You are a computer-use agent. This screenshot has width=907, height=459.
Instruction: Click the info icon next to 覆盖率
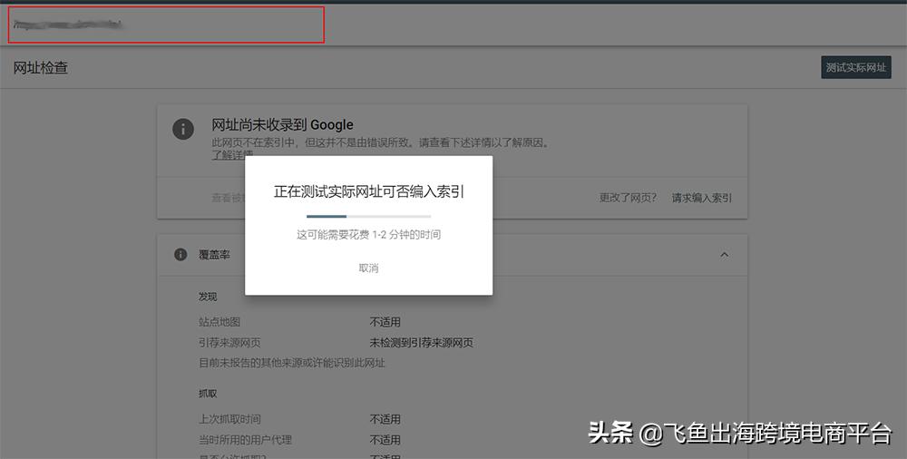(180, 255)
